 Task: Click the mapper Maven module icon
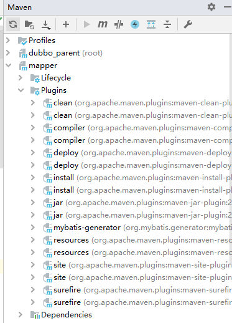click(23, 66)
